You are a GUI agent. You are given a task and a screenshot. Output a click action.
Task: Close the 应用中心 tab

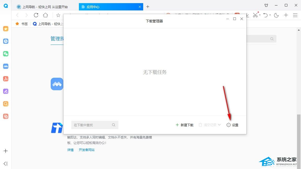click(x=140, y=7)
